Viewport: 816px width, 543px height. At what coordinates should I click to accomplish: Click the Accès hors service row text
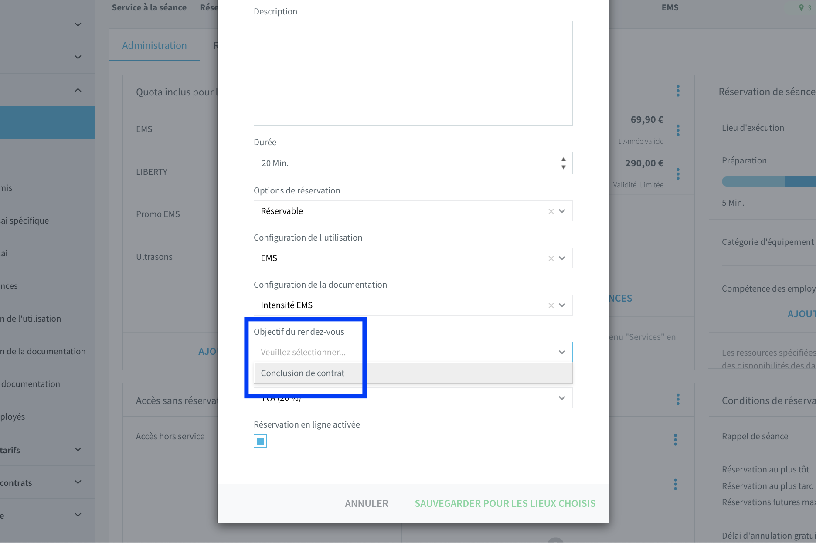pos(170,436)
